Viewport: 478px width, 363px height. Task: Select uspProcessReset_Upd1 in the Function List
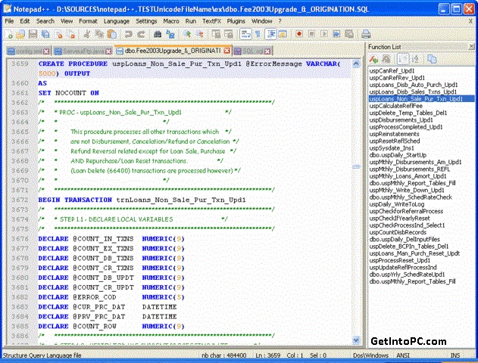click(x=400, y=260)
